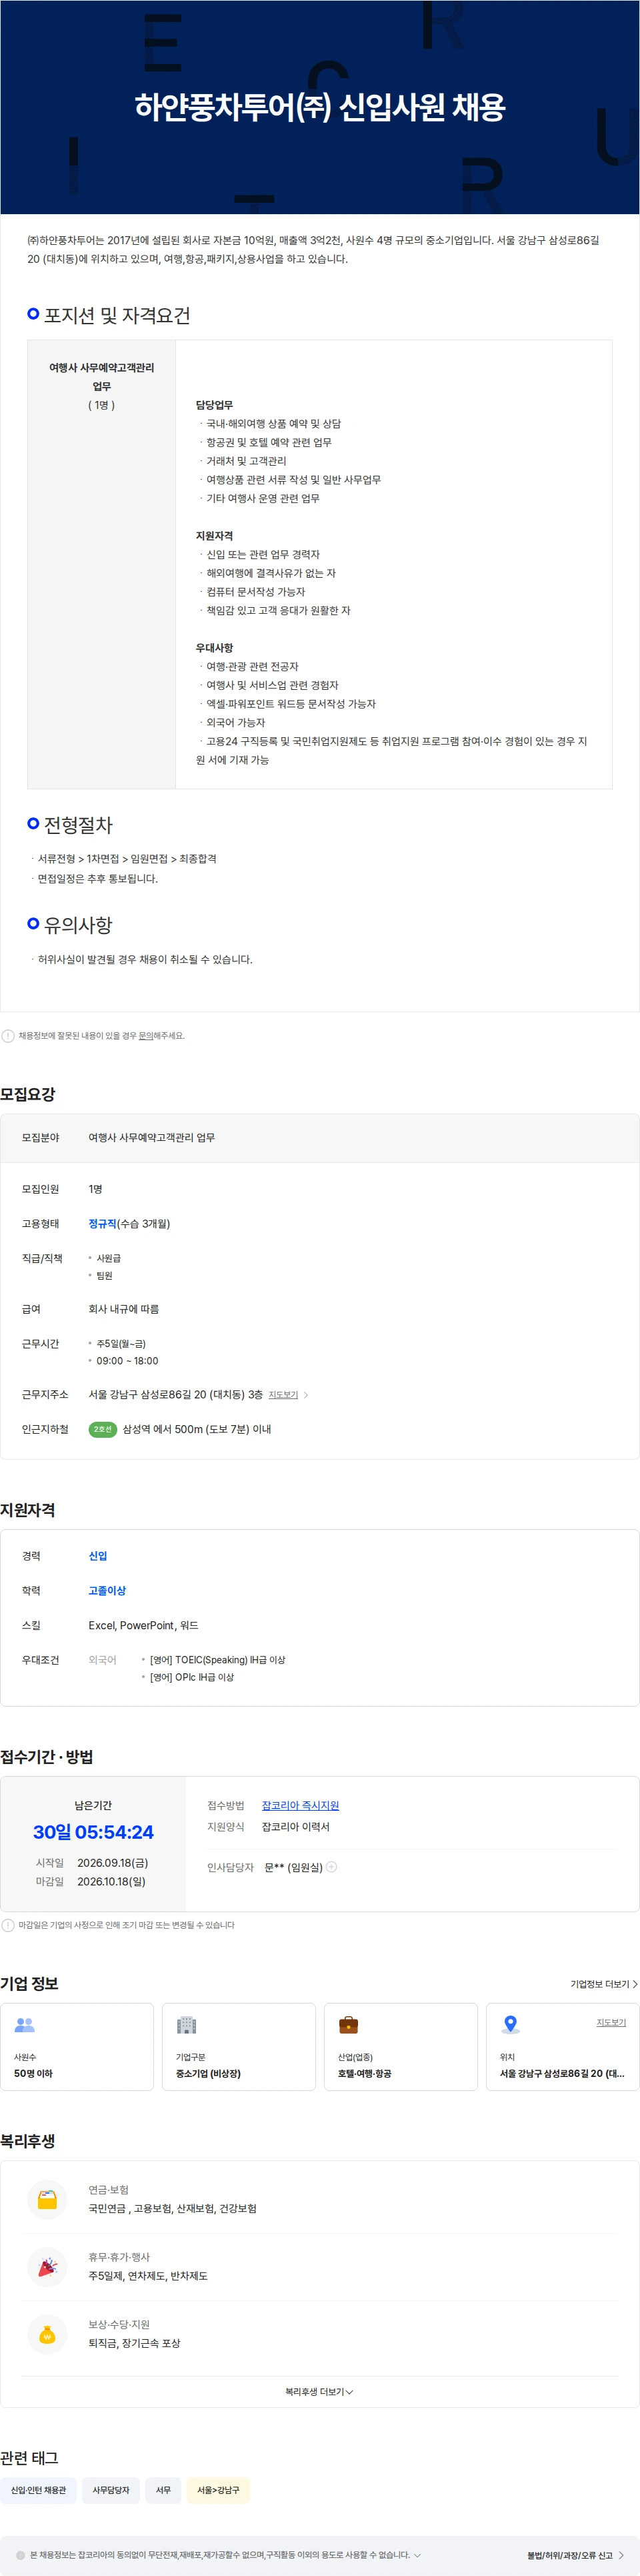This screenshot has width=640, height=2576.
Task: Click the remaining time 30일 05:54:24
Action: point(93,1832)
